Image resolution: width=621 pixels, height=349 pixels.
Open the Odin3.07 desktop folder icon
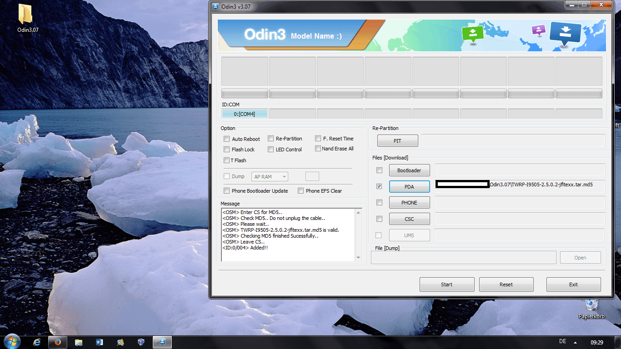point(27,18)
